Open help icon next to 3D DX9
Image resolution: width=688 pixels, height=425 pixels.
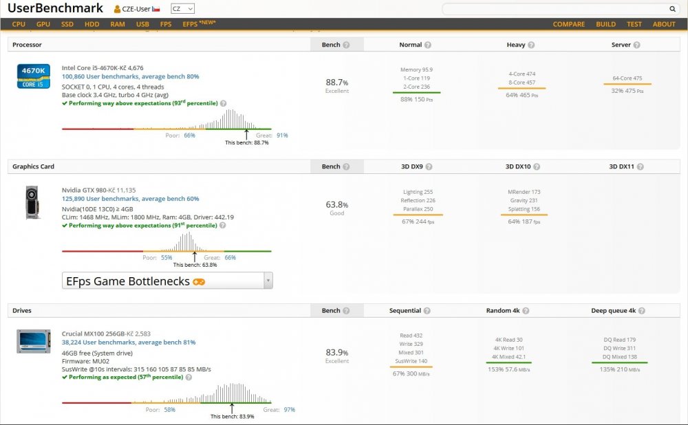tap(429, 166)
